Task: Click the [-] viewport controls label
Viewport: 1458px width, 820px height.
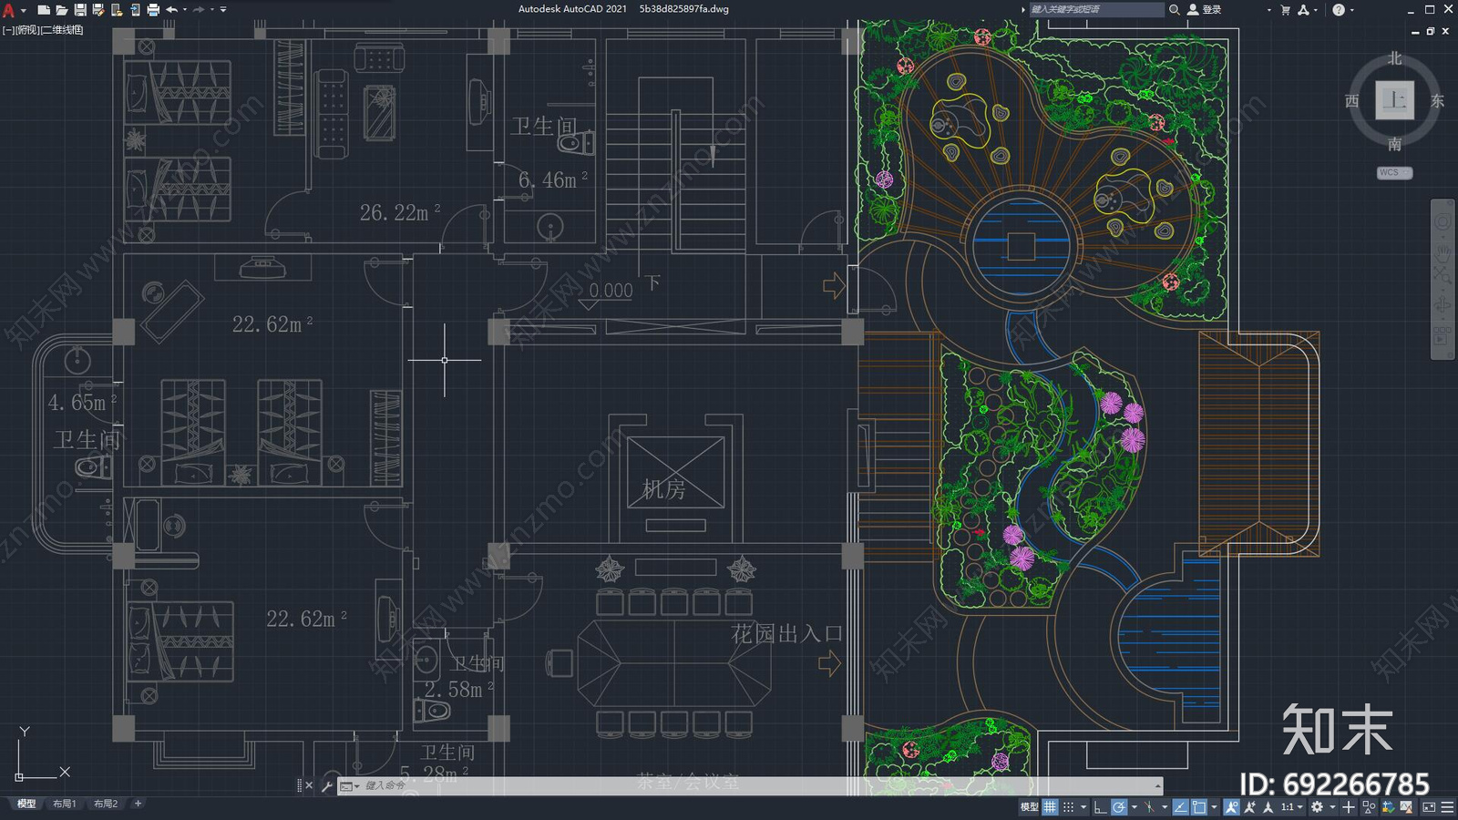Action: (8, 30)
